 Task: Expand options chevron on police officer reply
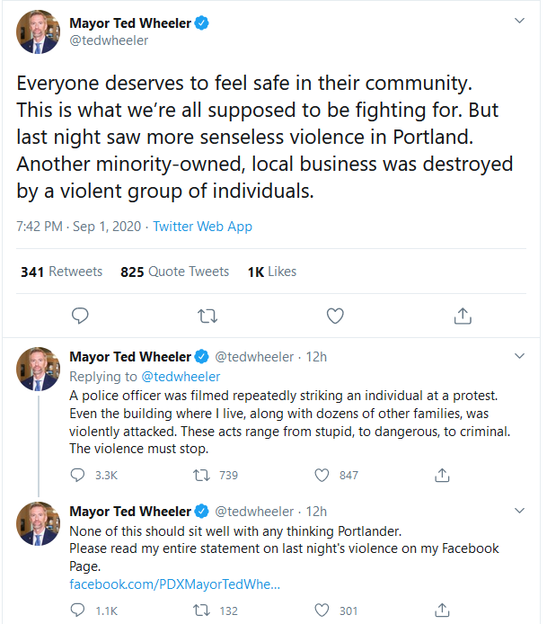[x=519, y=356]
